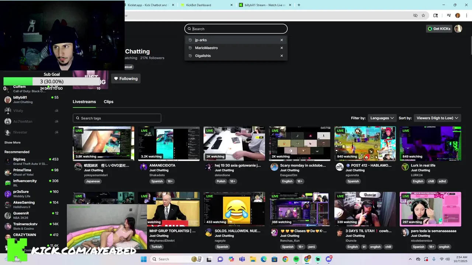
Task: Open delordione channel avatar
Action: point(209,167)
